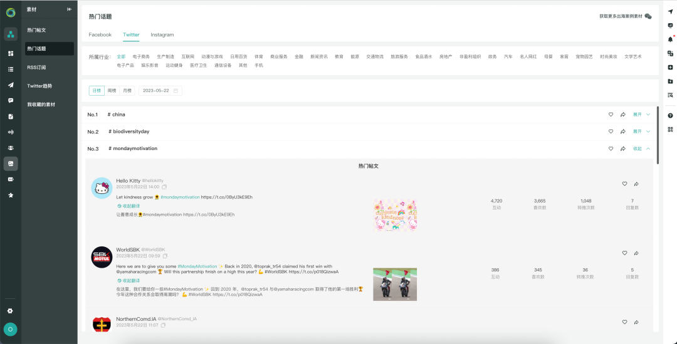
Task: Open the paper plane publish icon in left rail
Action: [x=11, y=85]
